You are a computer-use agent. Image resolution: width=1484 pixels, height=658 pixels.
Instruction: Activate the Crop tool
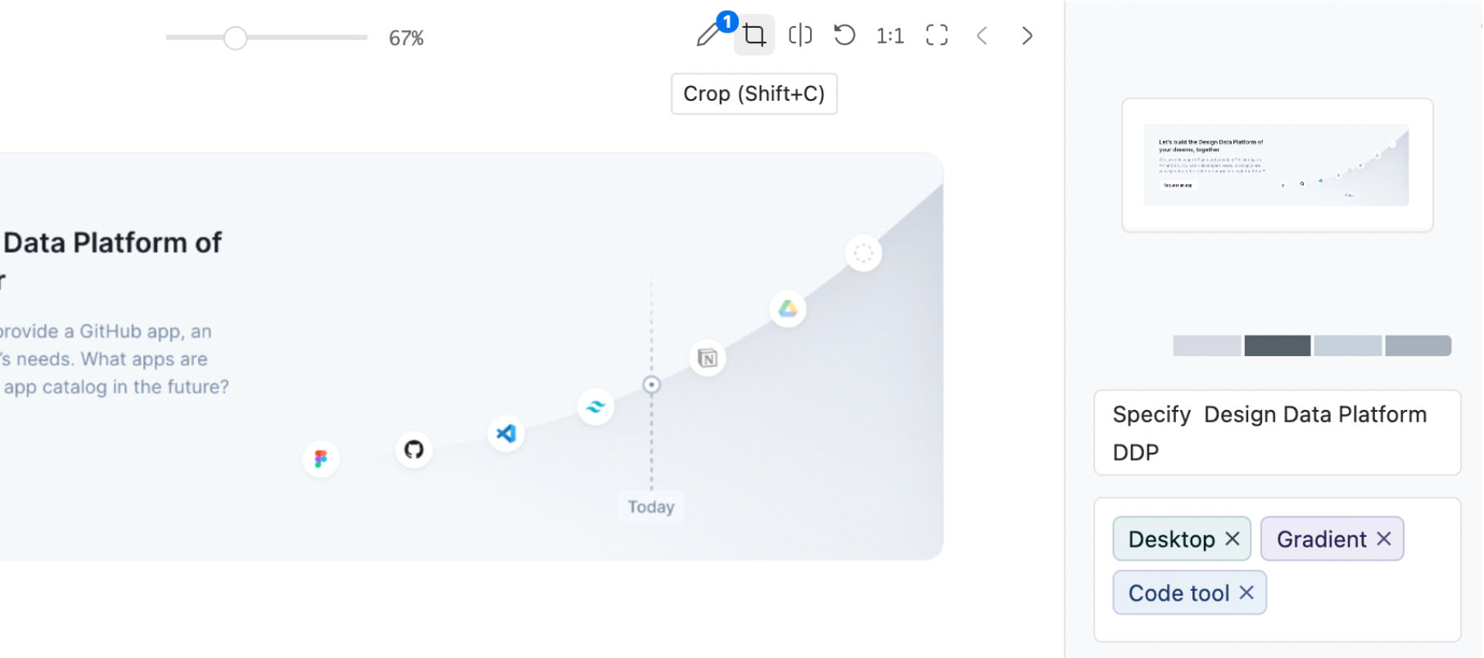[754, 35]
